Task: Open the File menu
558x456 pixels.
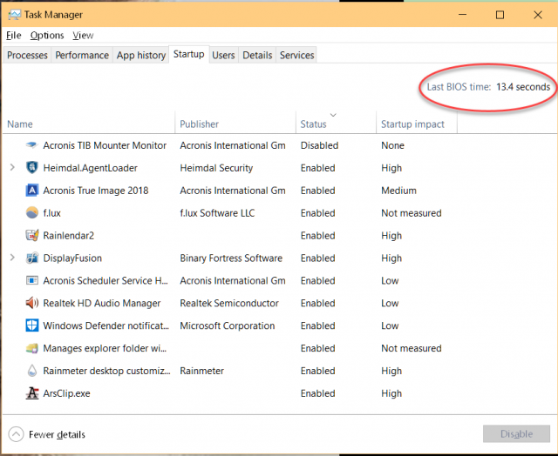Action: [x=14, y=36]
